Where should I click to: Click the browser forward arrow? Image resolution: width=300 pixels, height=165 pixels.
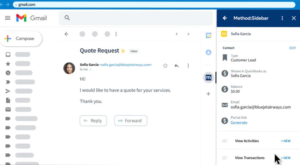tap(7, 4)
